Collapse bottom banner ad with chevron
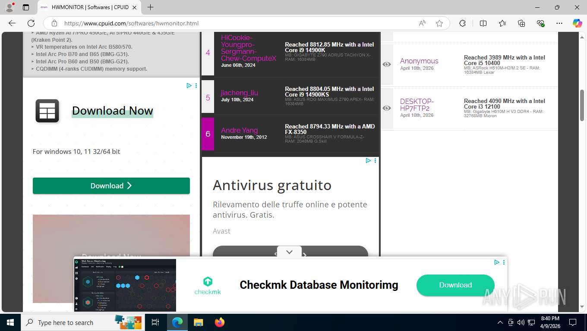Image resolution: width=587 pixels, height=331 pixels. click(289, 252)
